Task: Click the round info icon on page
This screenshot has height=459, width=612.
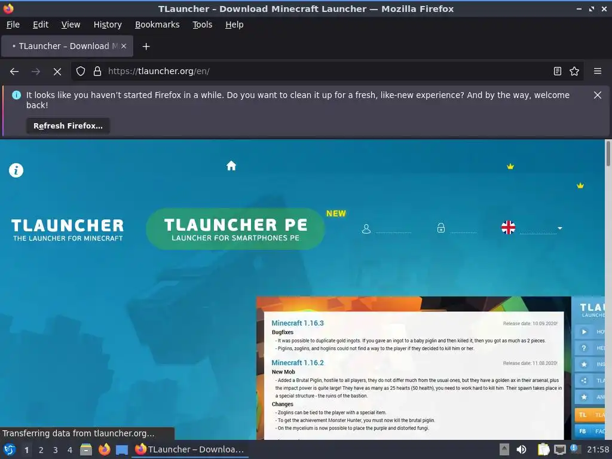Action: [x=16, y=170]
